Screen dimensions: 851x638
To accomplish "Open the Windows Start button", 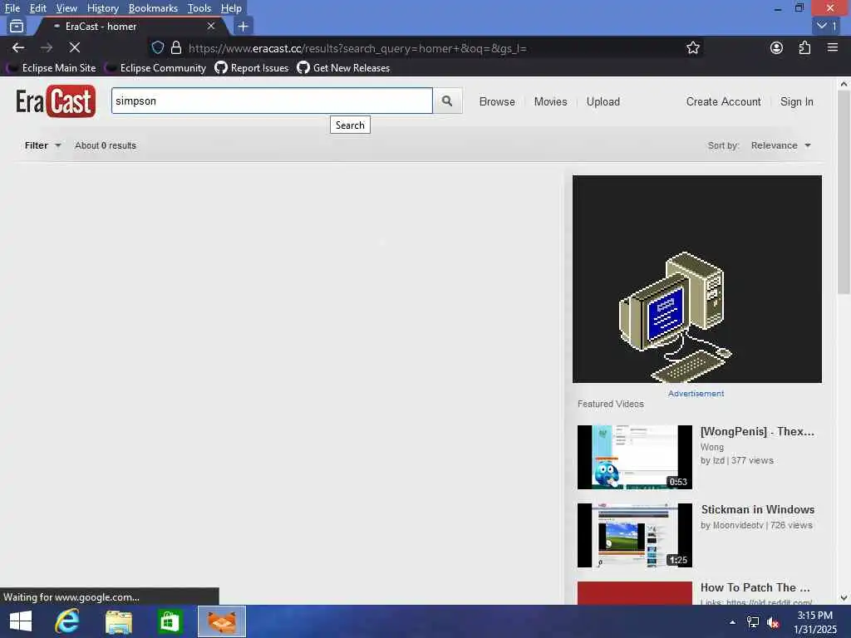I will pos(21,621).
